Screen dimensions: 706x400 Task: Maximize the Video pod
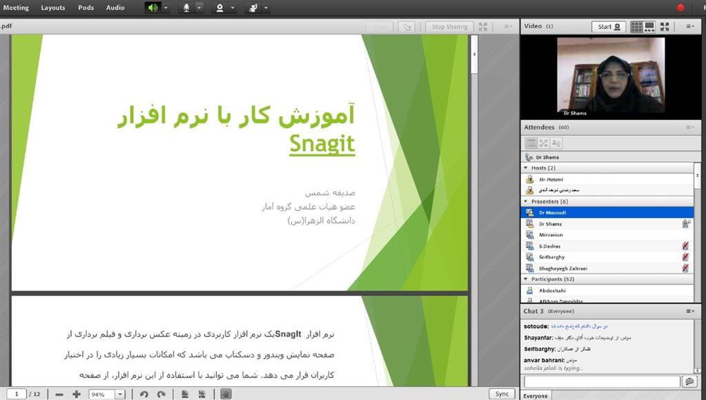click(665, 26)
